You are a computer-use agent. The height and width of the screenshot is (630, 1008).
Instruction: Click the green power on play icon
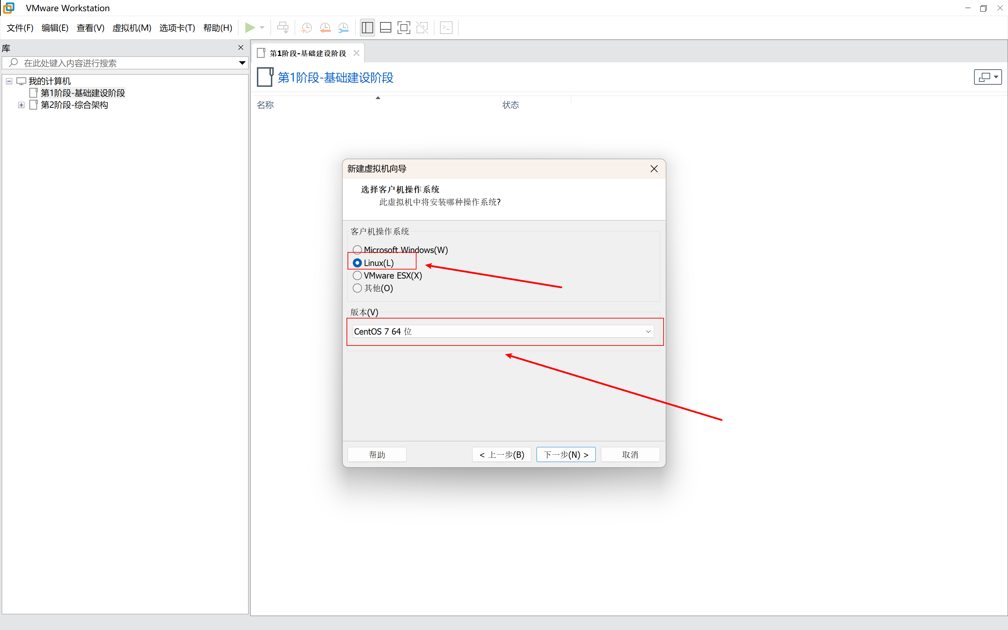click(x=250, y=28)
